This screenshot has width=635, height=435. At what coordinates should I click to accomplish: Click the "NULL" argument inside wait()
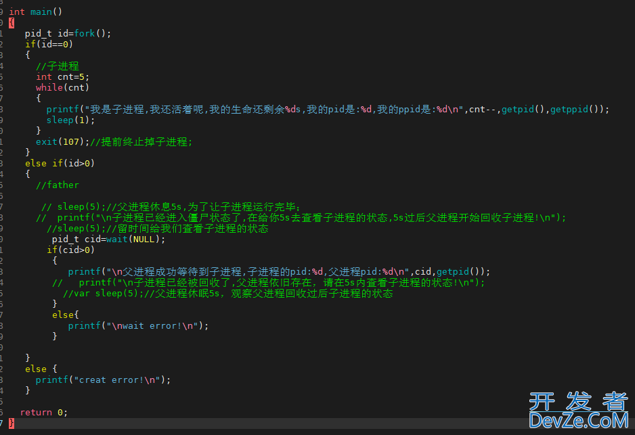pos(144,239)
